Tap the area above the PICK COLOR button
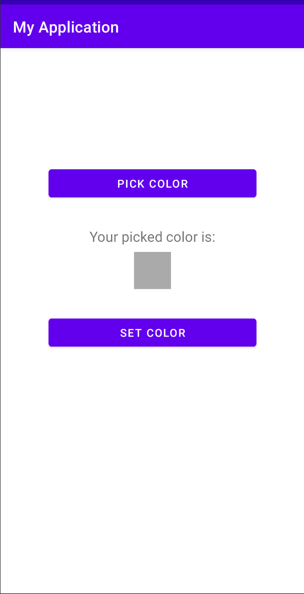 pyautogui.click(x=152, y=110)
